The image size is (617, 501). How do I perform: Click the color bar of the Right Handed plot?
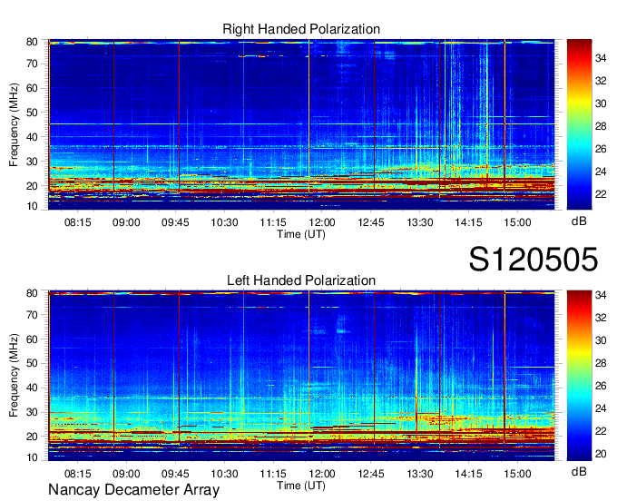[x=579, y=124]
